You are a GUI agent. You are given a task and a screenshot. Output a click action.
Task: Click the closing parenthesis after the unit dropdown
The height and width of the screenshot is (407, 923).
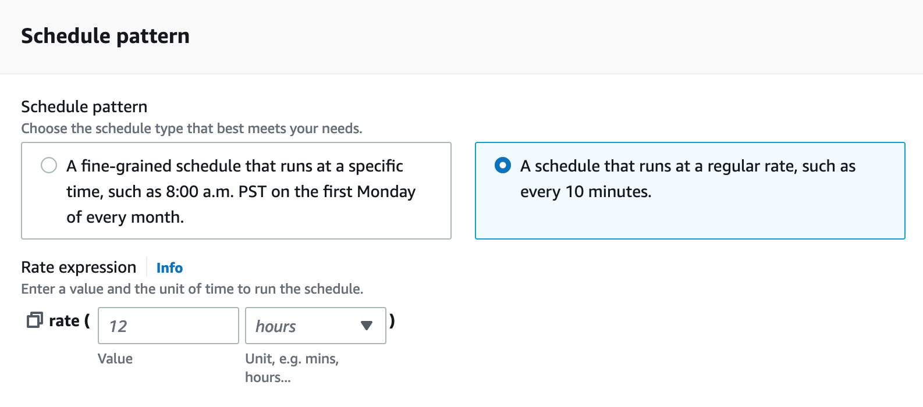coord(392,320)
